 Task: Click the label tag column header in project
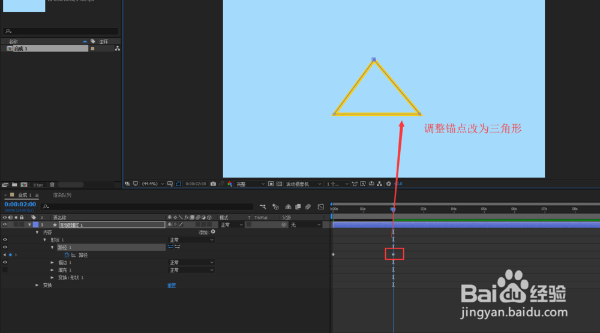point(92,41)
